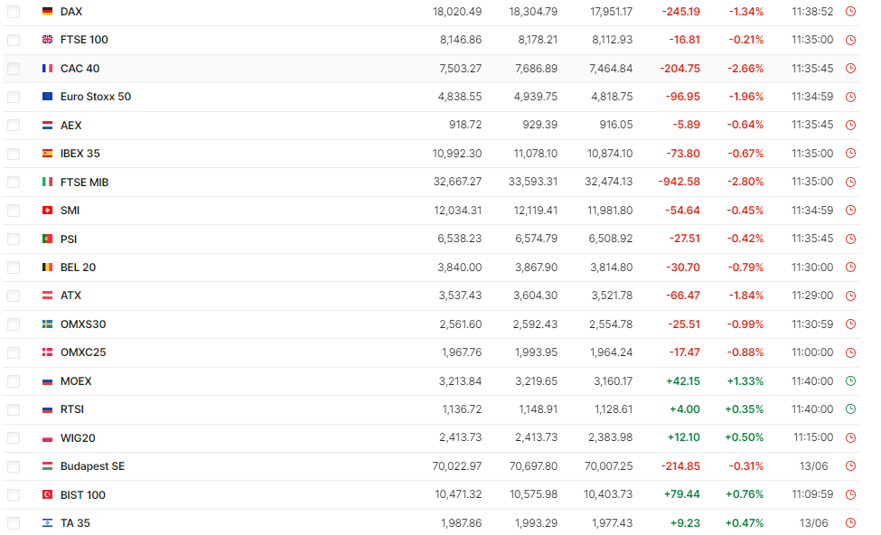Open the OMXS30 index link

point(82,324)
